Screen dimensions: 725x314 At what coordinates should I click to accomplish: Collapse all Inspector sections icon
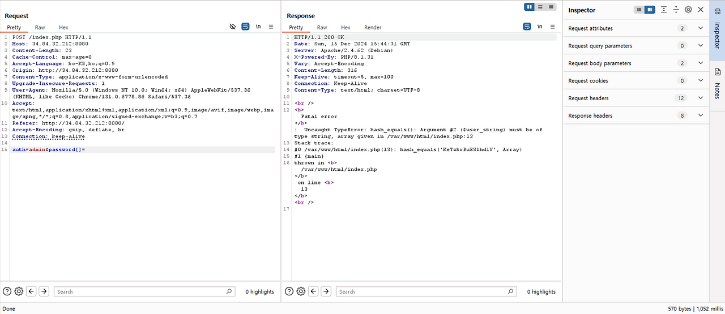pos(676,10)
